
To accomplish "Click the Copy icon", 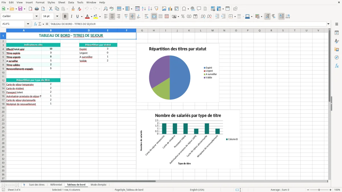I will pos(57,9).
